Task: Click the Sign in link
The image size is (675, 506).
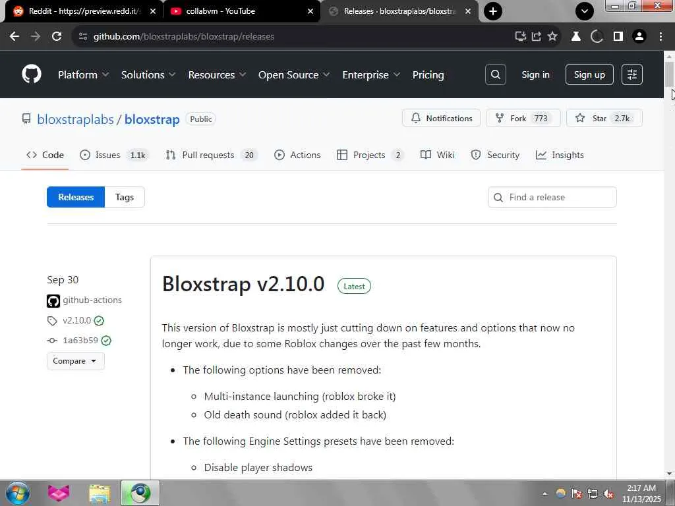Action: pos(535,74)
